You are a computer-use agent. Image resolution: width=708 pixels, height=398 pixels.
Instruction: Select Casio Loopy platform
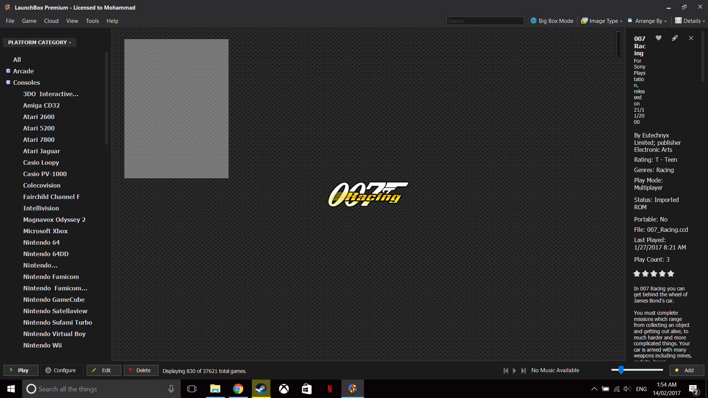pyautogui.click(x=41, y=163)
